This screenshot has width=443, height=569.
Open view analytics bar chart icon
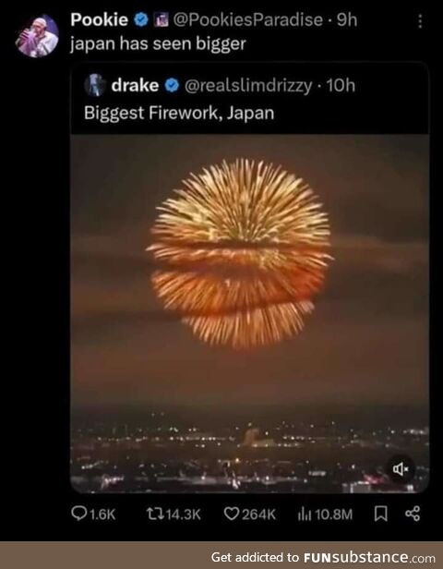[304, 514]
